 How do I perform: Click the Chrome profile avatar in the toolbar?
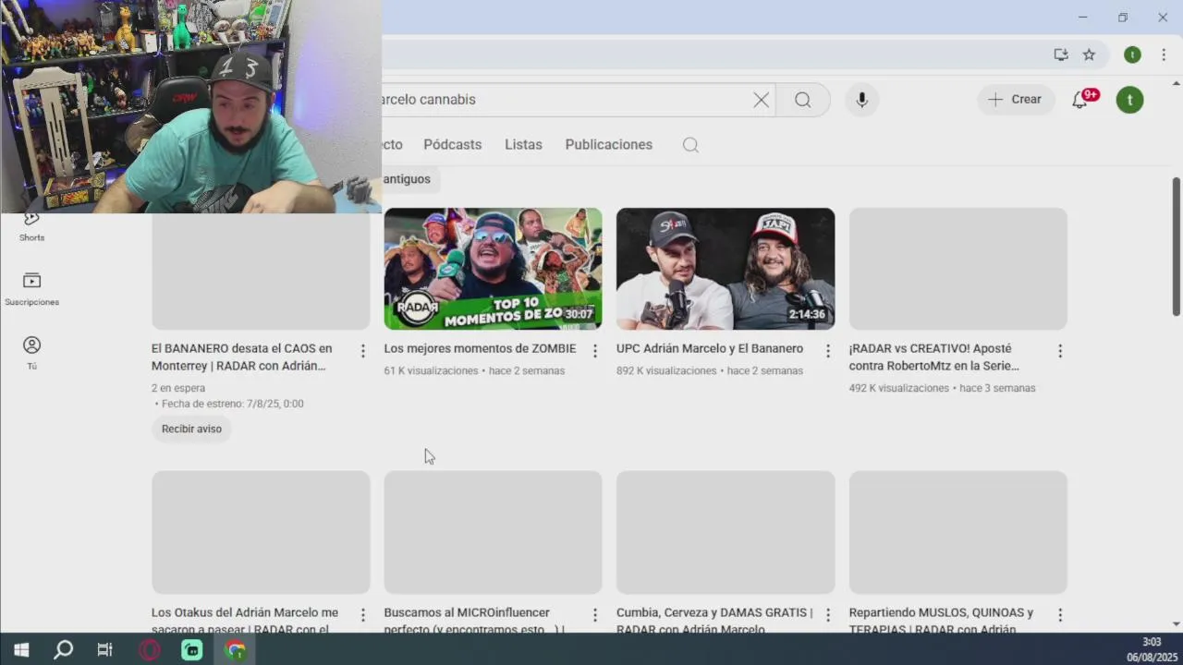(1132, 54)
